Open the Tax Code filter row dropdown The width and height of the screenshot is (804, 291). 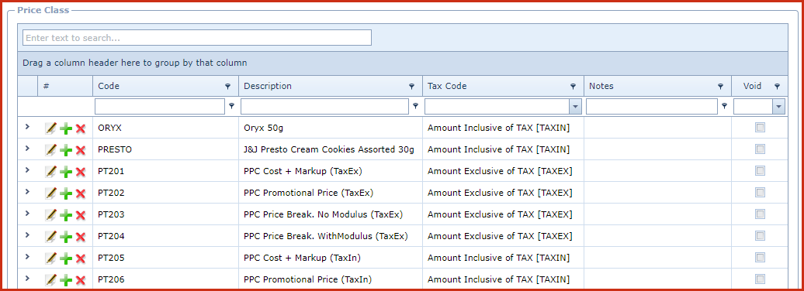pyautogui.click(x=575, y=106)
